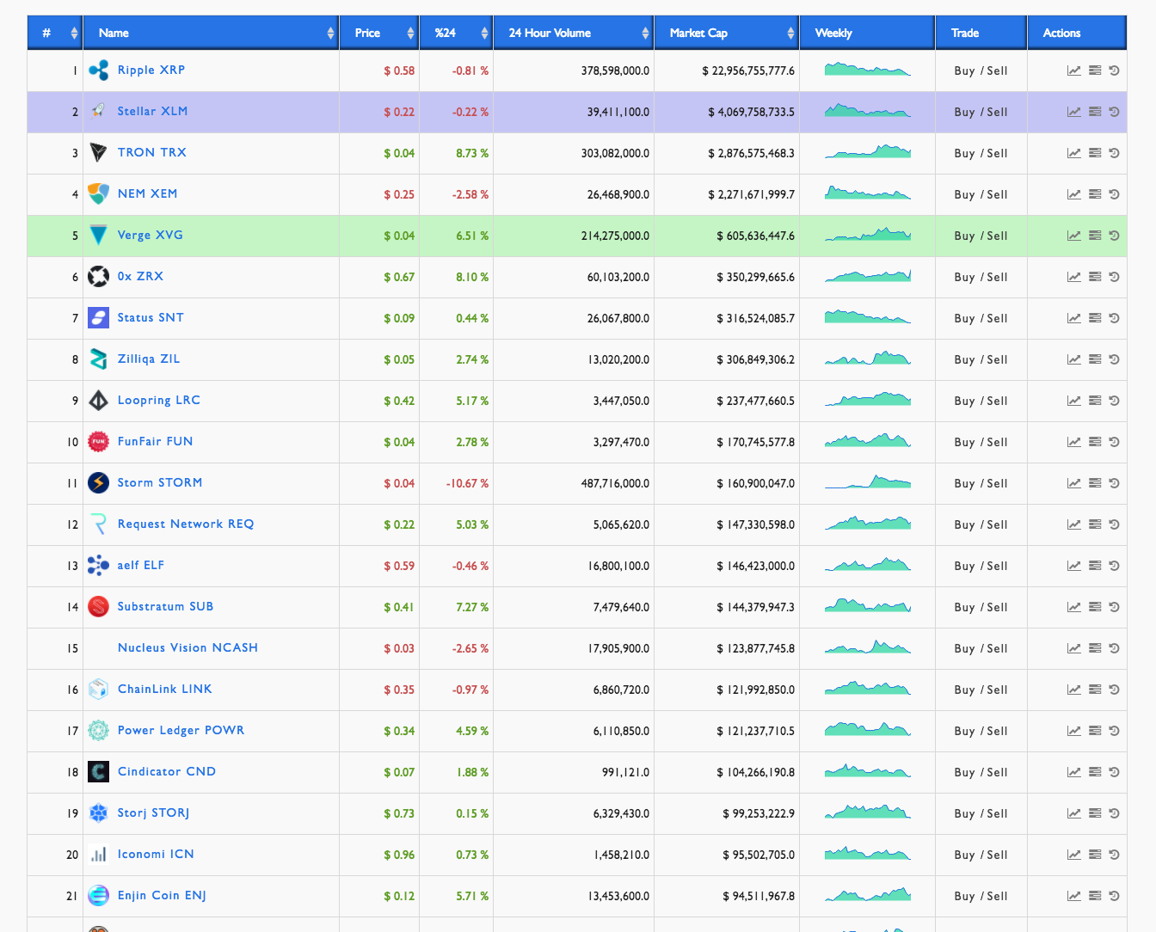Click the history icon in Nucleus Vision NCASH row
The height and width of the screenshot is (932, 1156).
coord(1114,648)
